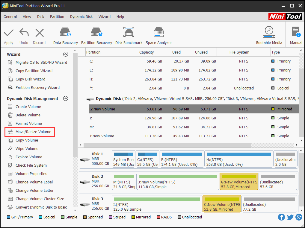Collapse the Wizard section

pyautogui.click(x=66, y=54)
